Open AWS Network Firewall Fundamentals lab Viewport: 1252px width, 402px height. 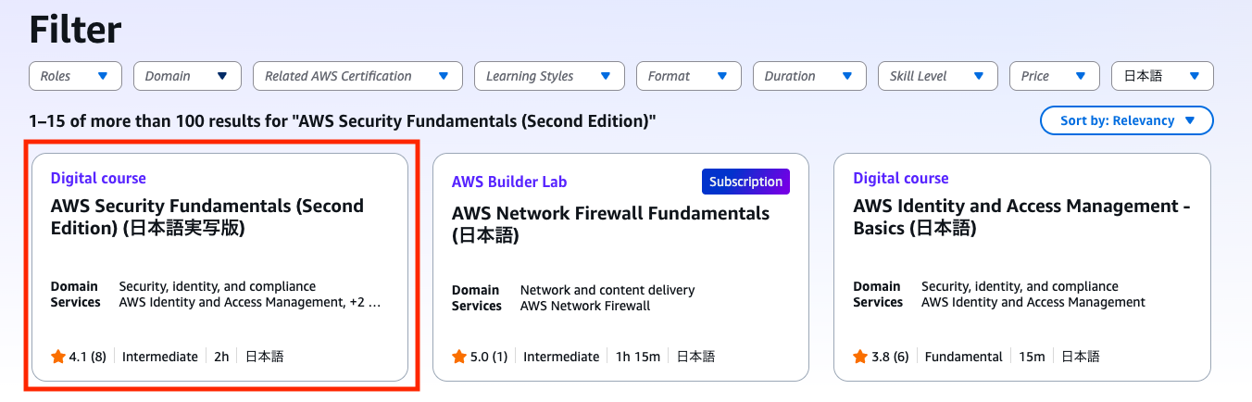coord(610,224)
